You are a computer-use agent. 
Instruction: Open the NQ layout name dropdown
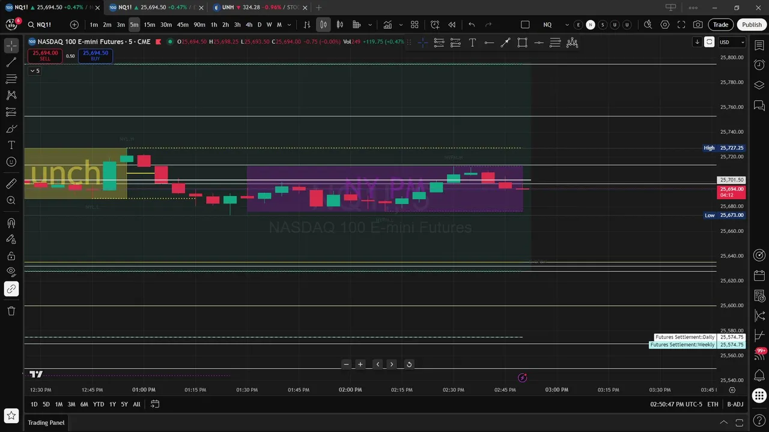point(556,25)
